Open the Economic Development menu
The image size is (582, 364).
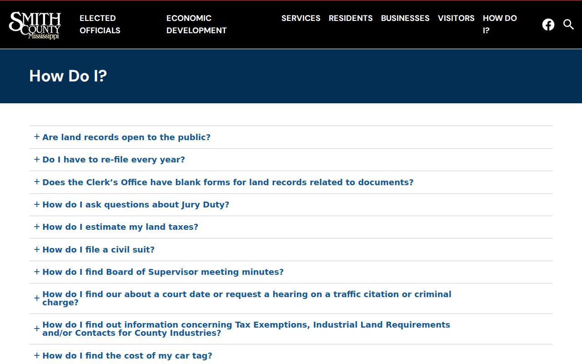[196, 24]
